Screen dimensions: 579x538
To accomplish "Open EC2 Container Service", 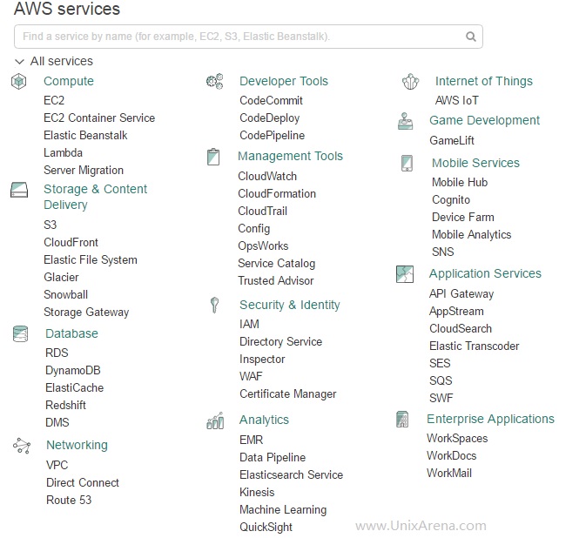I will 99,118.
